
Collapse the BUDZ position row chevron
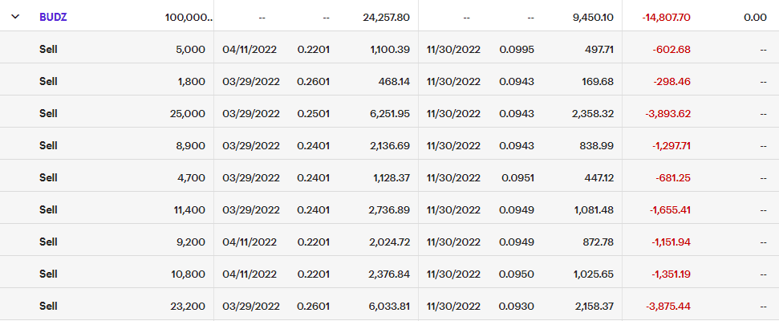click(x=15, y=17)
